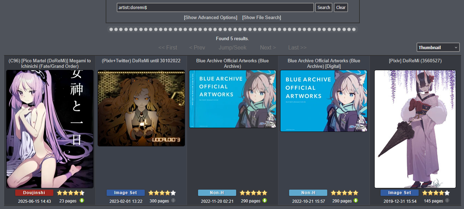Open the Megami to Ichinichi cover thumbnail
The height and width of the screenshot is (209, 464).
click(x=50, y=129)
